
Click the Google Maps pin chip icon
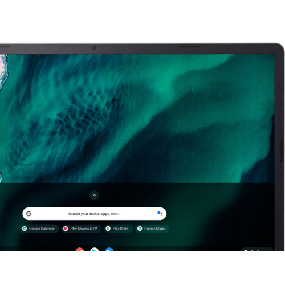[x=140, y=229]
